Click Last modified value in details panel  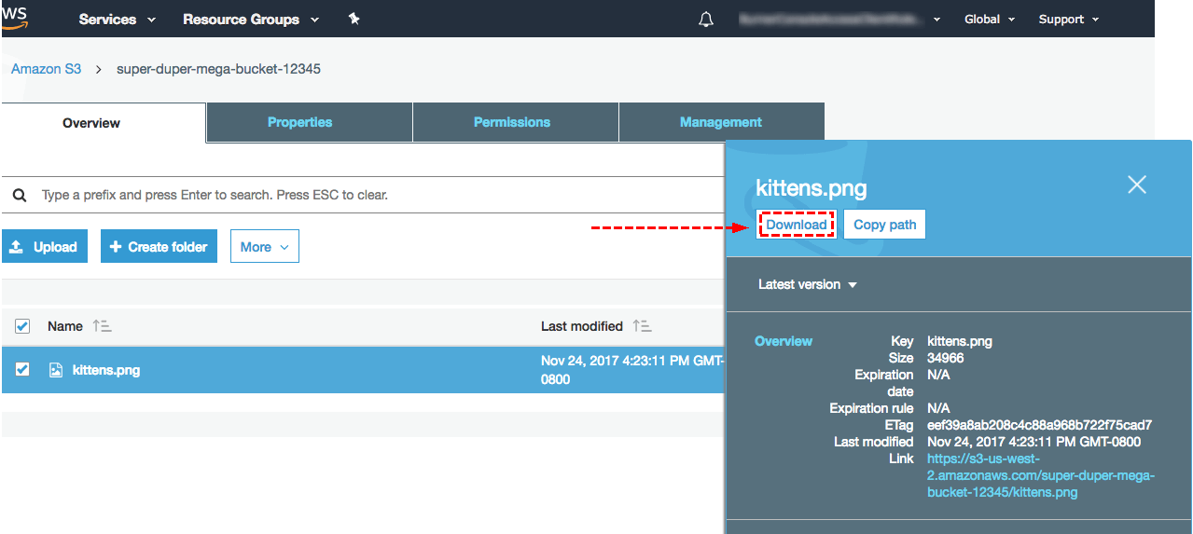(x=1033, y=442)
